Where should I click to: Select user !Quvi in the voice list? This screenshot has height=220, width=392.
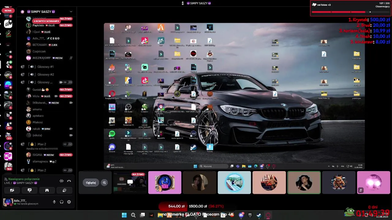tap(38, 32)
